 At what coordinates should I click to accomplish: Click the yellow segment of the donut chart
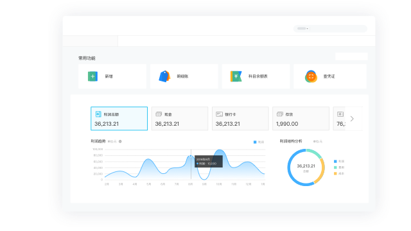[321, 171]
